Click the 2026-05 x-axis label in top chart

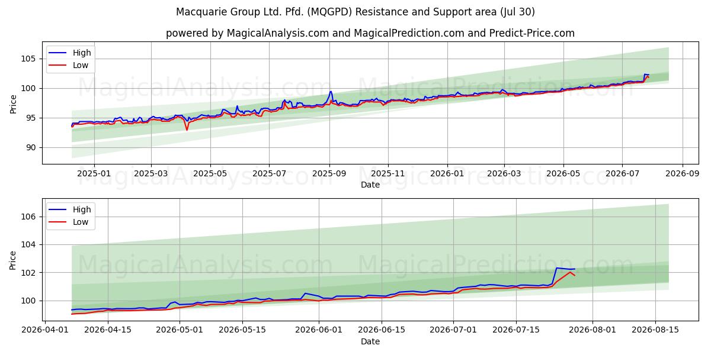pos(563,175)
